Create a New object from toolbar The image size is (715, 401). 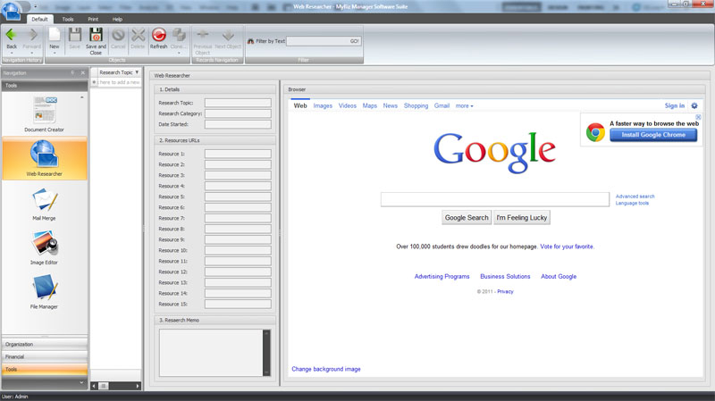(55, 35)
